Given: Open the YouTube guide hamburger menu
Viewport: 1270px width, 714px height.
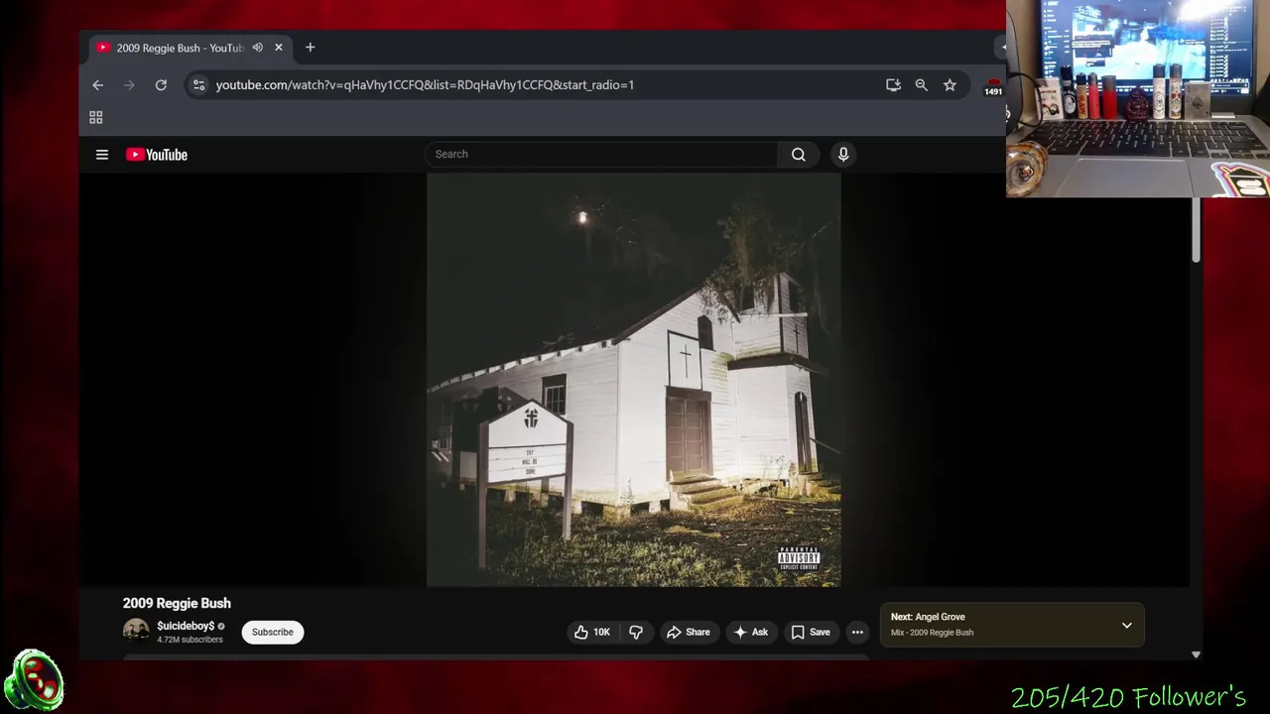Looking at the screenshot, I should 101,155.
